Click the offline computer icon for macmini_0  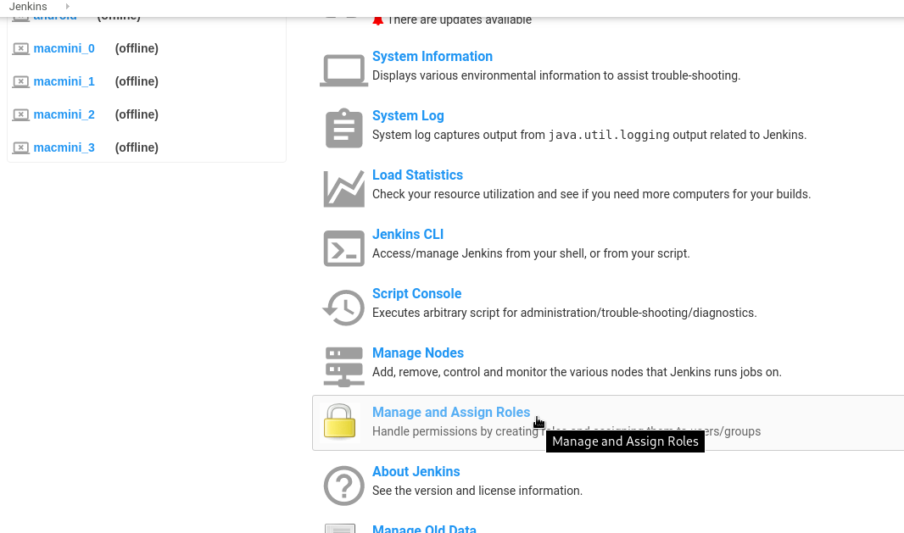click(20, 48)
